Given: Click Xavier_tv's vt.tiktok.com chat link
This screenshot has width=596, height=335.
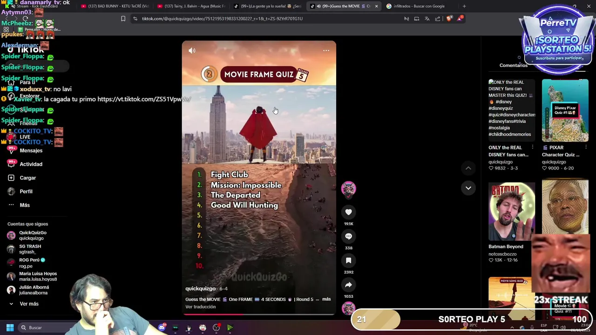Looking at the screenshot, I should point(144,99).
